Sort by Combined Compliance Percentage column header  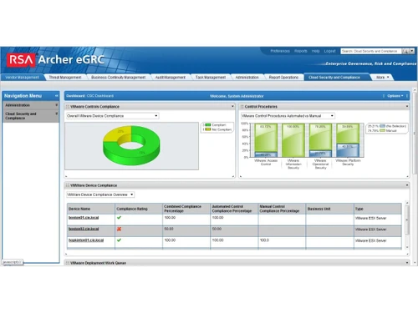(x=186, y=209)
